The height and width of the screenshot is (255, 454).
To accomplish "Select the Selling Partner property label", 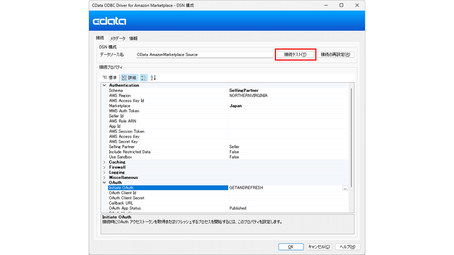I will tap(122, 147).
